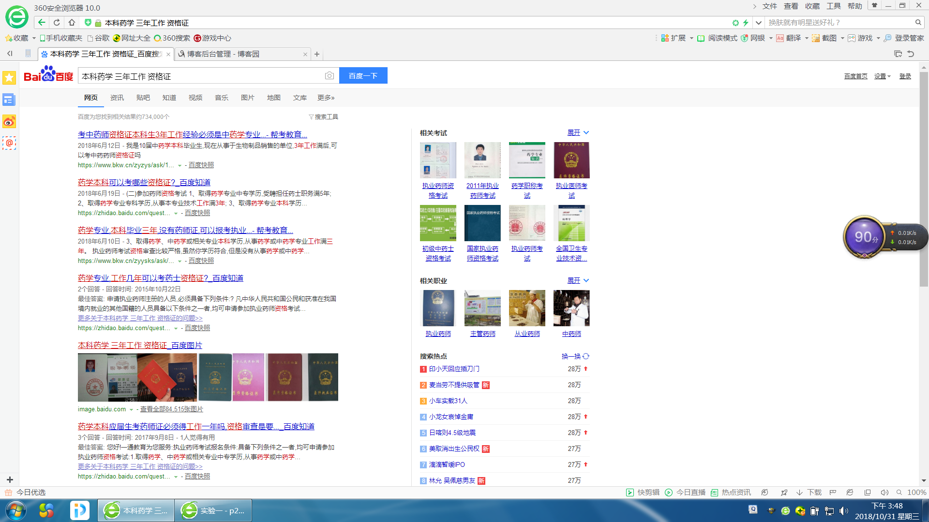
Task: Open the 药学本科可以考哪些资格证 result link
Action: pyautogui.click(x=144, y=182)
